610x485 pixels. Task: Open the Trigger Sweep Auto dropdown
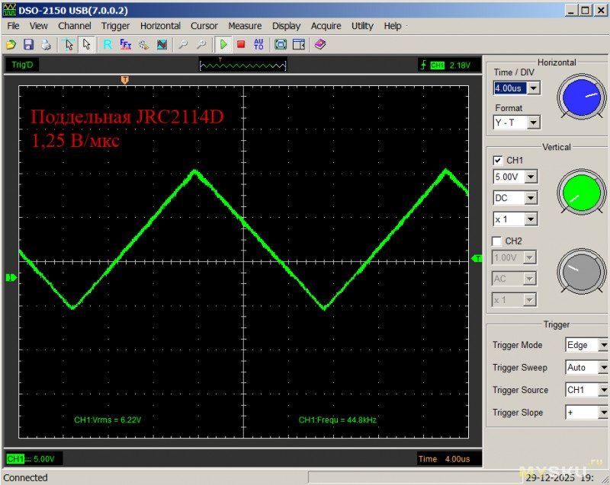603,368
